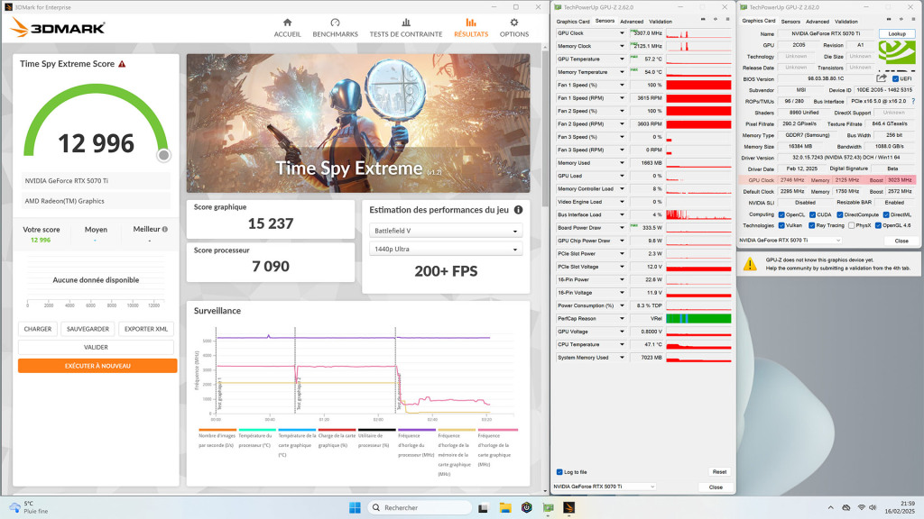Click GPU-Z icon in taskbar
924x519 pixels.
coord(548,507)
